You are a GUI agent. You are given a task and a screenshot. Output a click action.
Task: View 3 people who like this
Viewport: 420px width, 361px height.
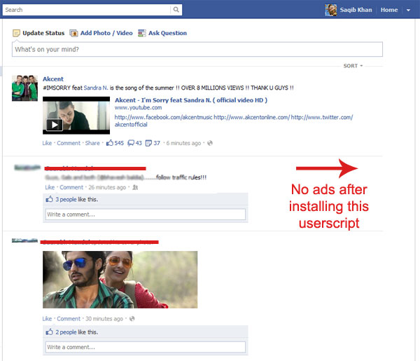[66, 200]
